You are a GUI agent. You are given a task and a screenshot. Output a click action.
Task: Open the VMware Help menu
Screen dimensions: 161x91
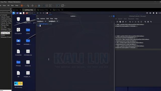click(17, 6)
